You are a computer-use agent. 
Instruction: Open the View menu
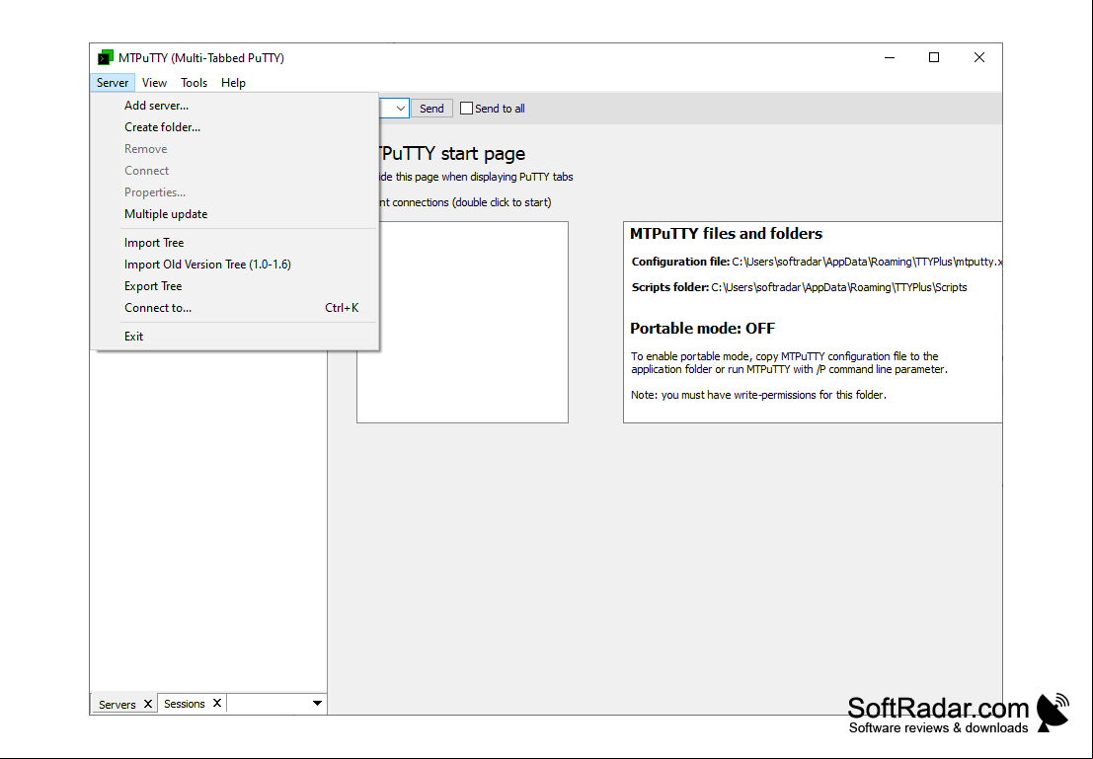(154, 82)
